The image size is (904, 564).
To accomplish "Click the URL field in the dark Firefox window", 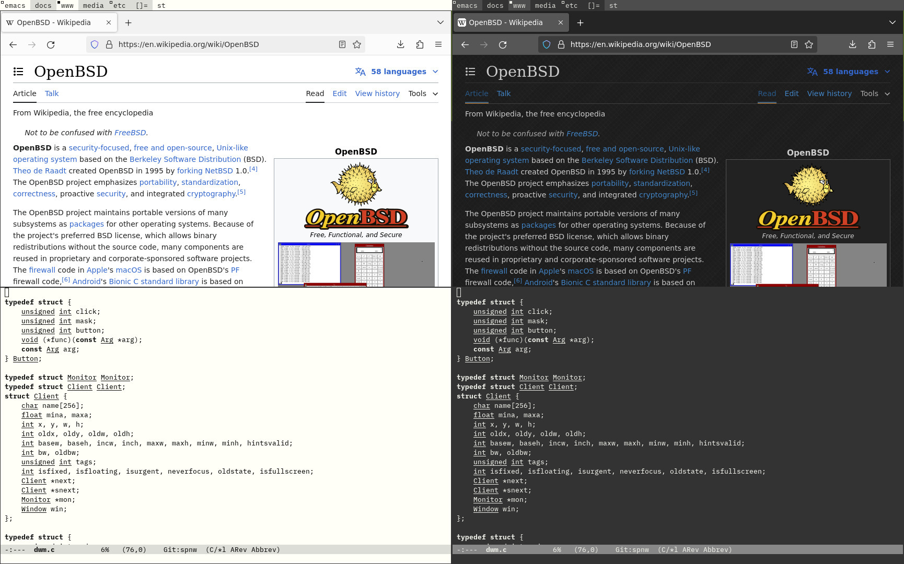I will click(677, 44).
